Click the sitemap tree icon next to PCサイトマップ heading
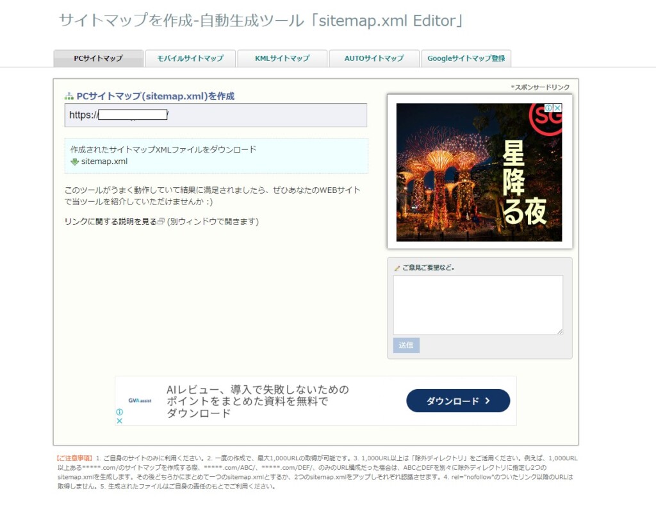The image size is (656, 509). click(x=69, y=97)
